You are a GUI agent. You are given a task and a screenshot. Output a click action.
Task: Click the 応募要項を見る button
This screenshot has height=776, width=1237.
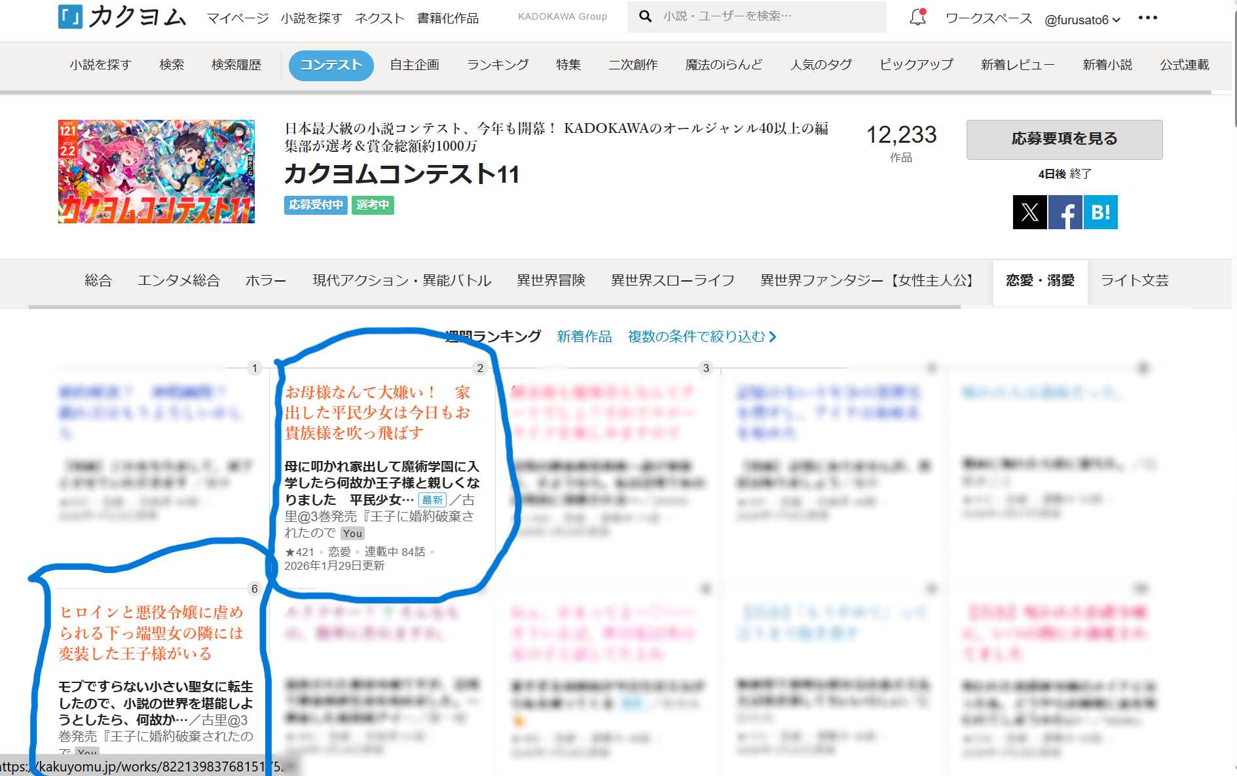click(1064, 139)
